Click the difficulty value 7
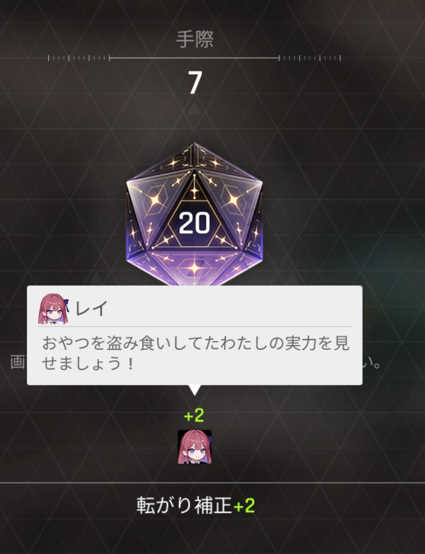 [194, 83]
